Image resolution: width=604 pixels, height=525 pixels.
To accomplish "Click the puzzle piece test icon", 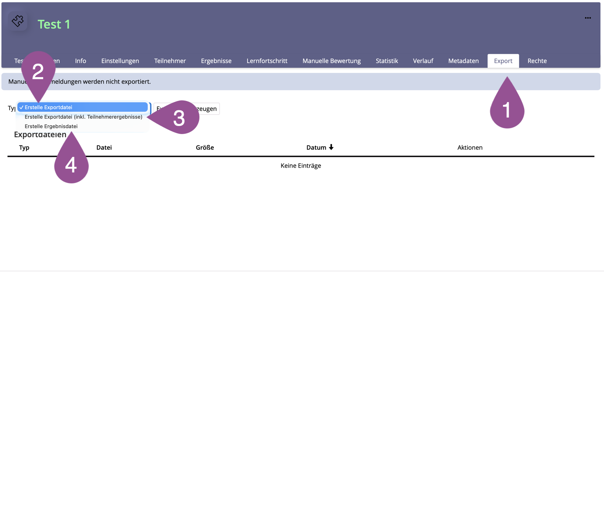I will click(x=18, y=21).
